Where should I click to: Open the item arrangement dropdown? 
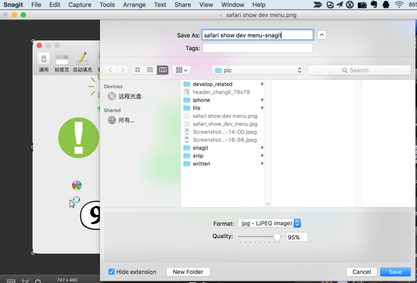tap(181, 70)
